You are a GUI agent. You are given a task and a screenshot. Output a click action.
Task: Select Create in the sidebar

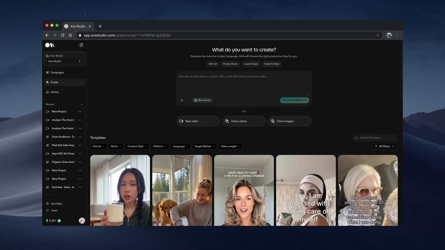click(x=65, y=82)
